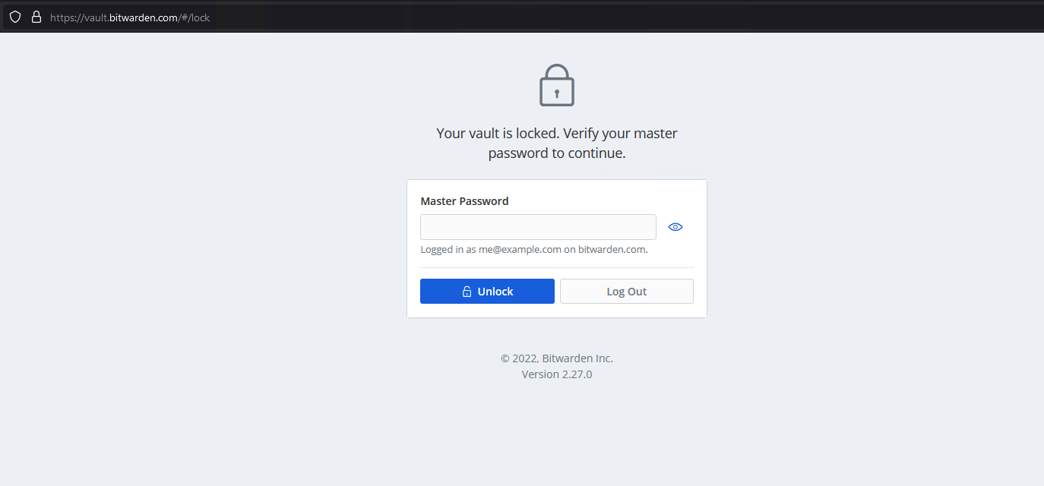Viewport: 1044px width, 486px height.
Task: Open bitwarden.com from login notice
Action: tap(612, 249)
